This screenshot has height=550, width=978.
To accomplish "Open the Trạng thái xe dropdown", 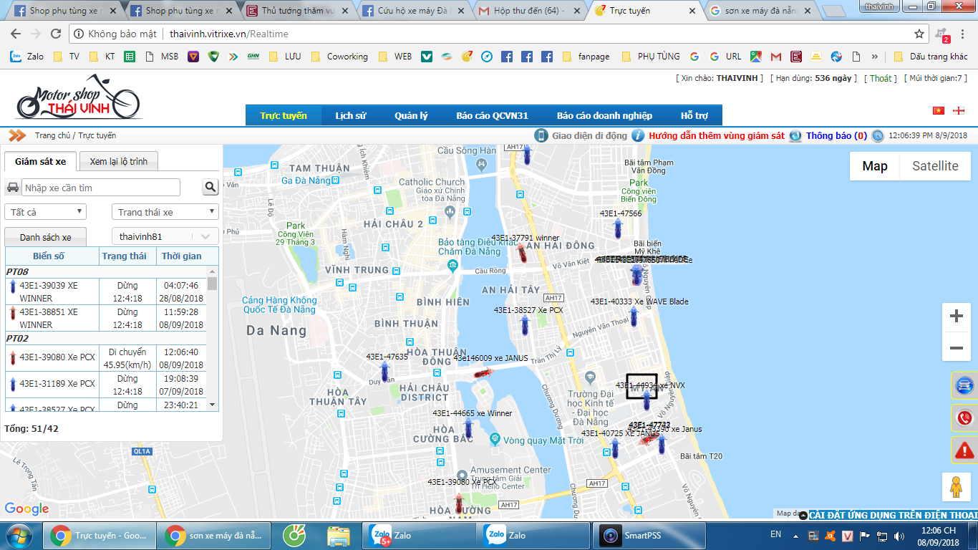I will [x=165, y=212].
